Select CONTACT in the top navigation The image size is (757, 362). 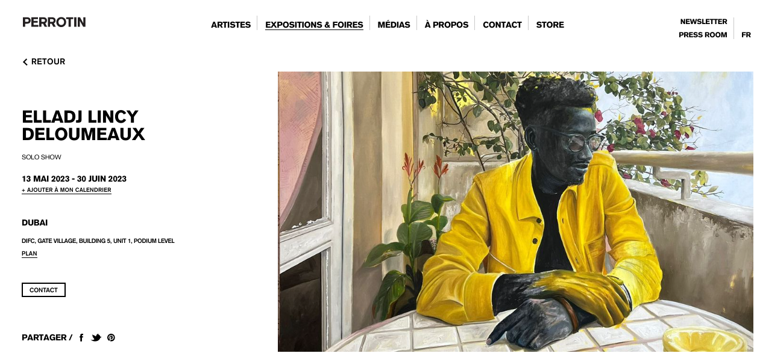pyautogui.click(x=502, y=25)
